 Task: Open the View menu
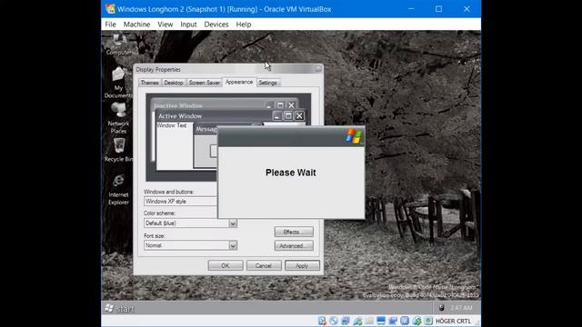coord(166,25)
